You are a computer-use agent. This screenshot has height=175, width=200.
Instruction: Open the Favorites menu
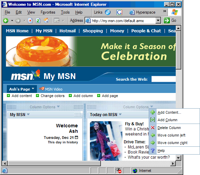[48, 12]
